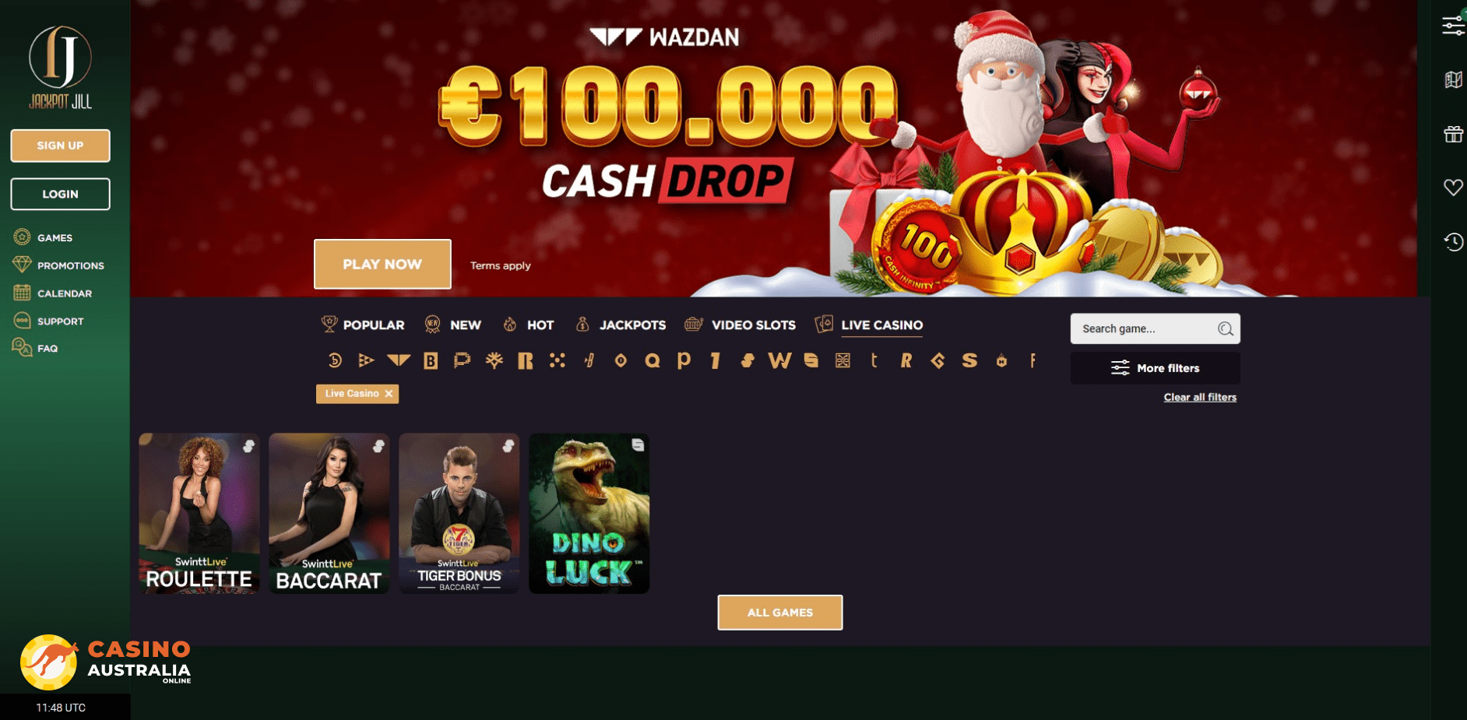Viewport: 1467px width, 720px height.
Task: Open the gift box rewards icon
Action: point(1453,134)
